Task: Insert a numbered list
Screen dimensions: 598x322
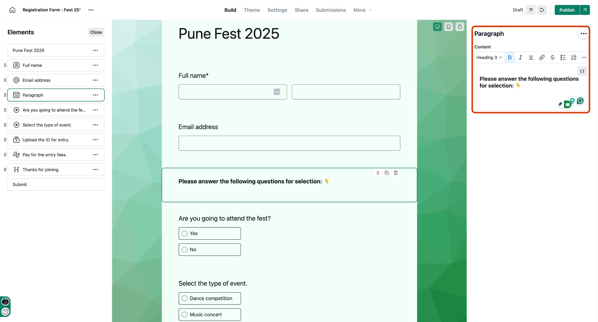Action: [574, 57]
